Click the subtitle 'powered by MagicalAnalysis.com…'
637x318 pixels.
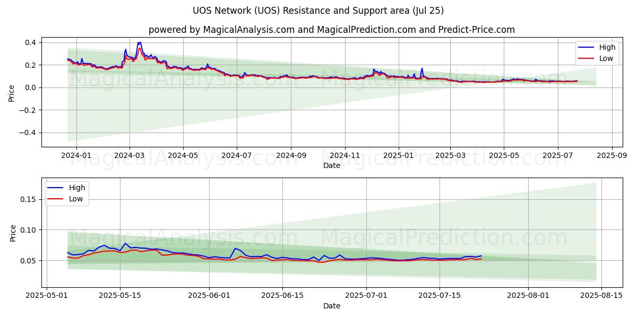click(x=331, y=30)
